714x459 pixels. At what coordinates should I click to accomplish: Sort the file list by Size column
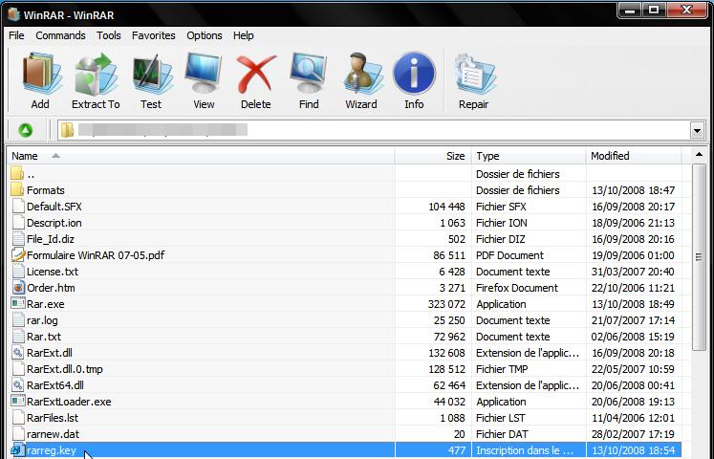pos(433,156)
